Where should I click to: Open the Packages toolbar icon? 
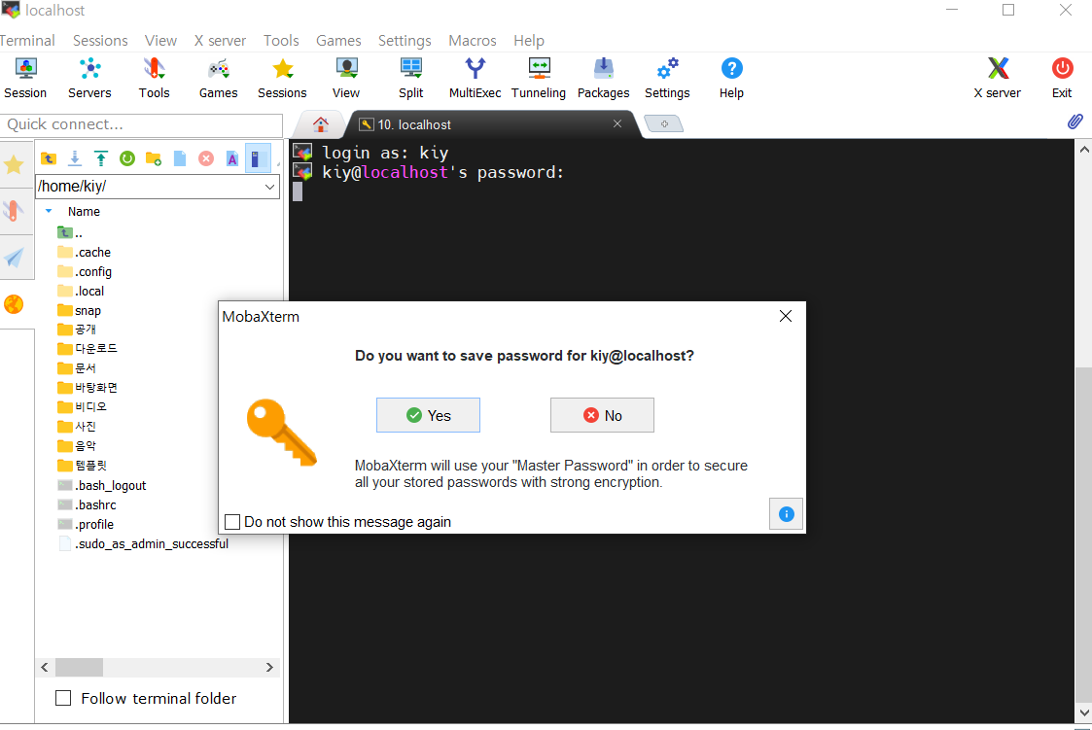(x=603, y=79)
